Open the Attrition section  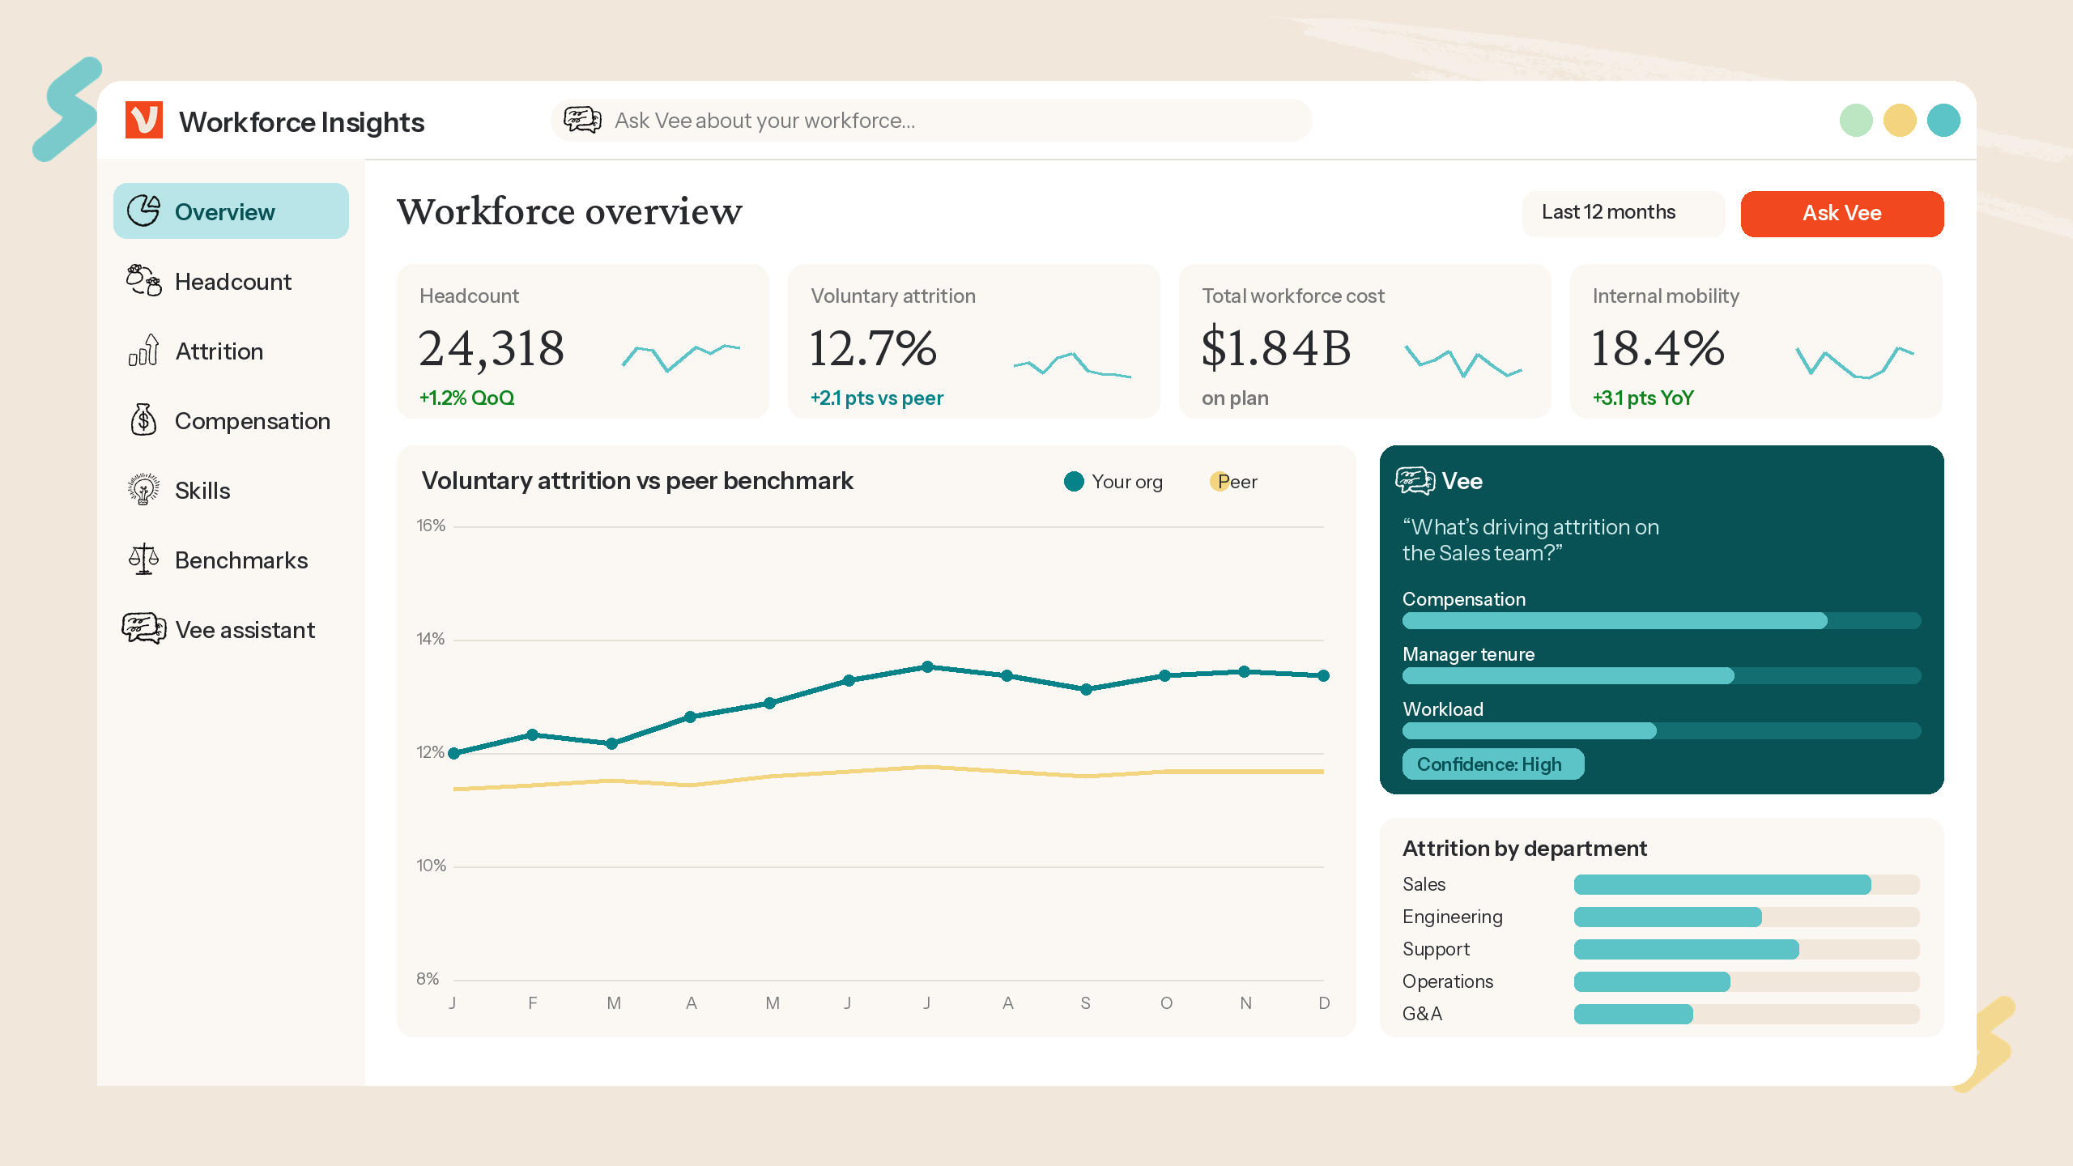231,351
